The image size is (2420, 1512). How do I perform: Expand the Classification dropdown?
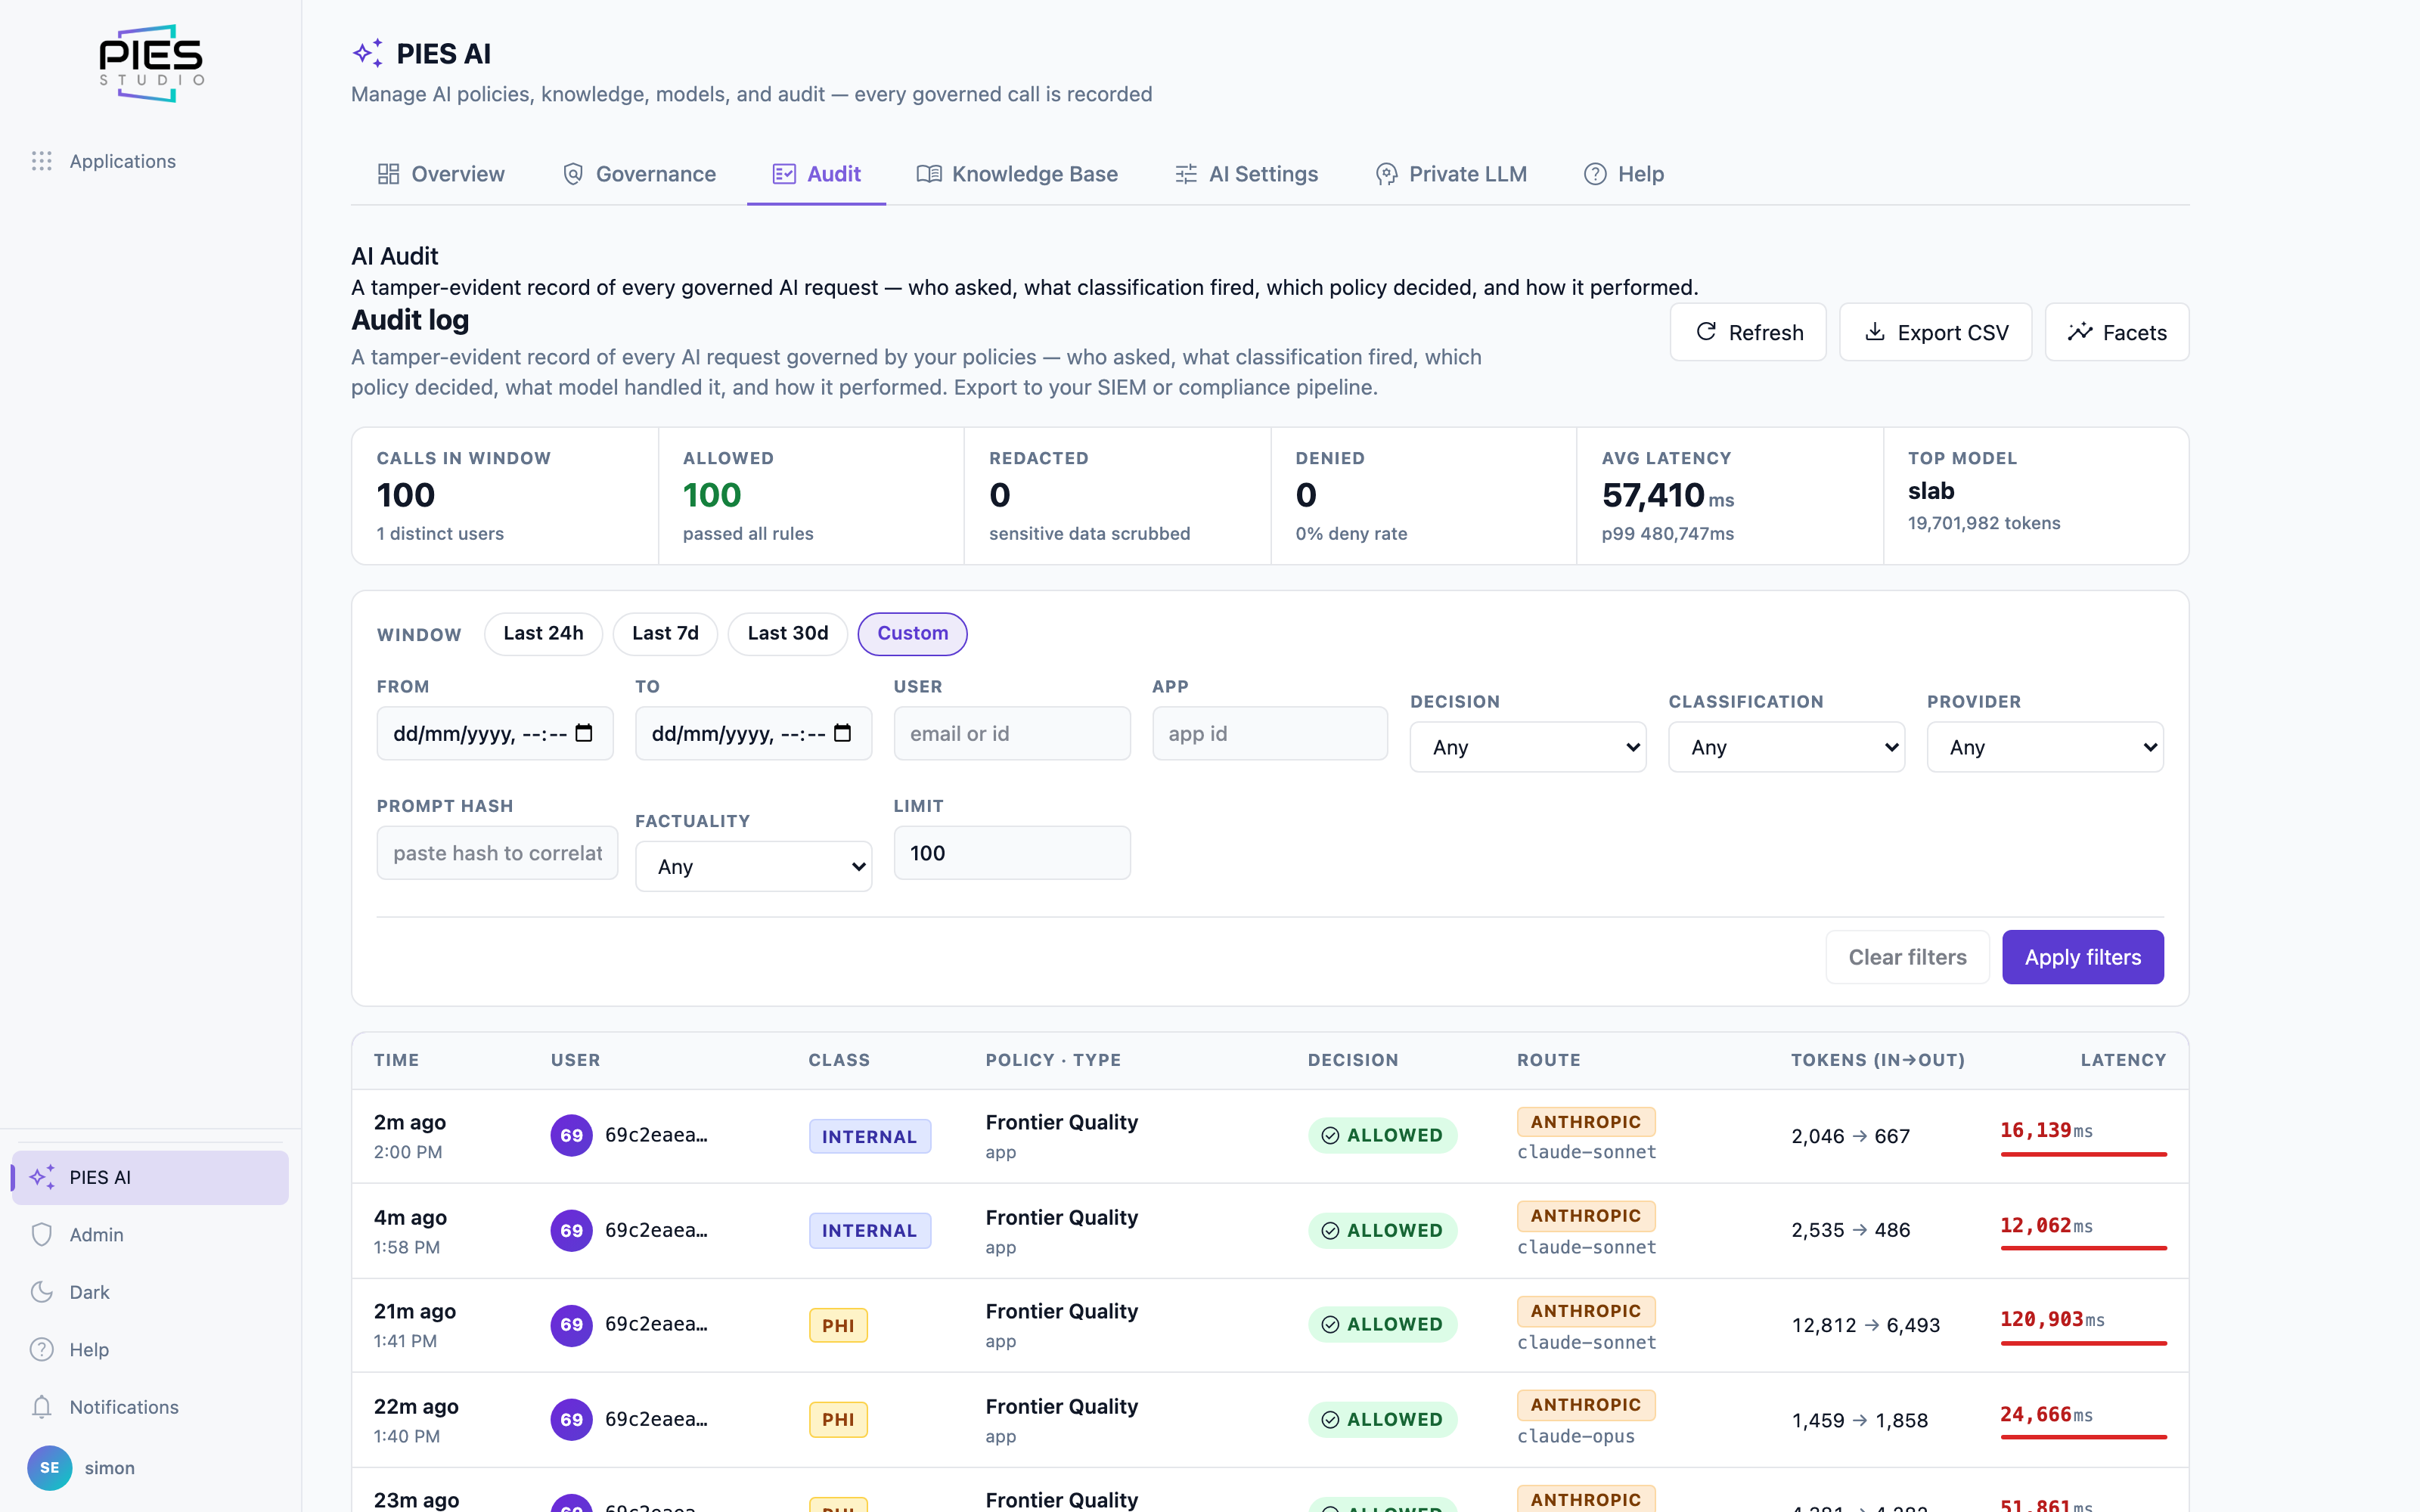[1786, 747]
